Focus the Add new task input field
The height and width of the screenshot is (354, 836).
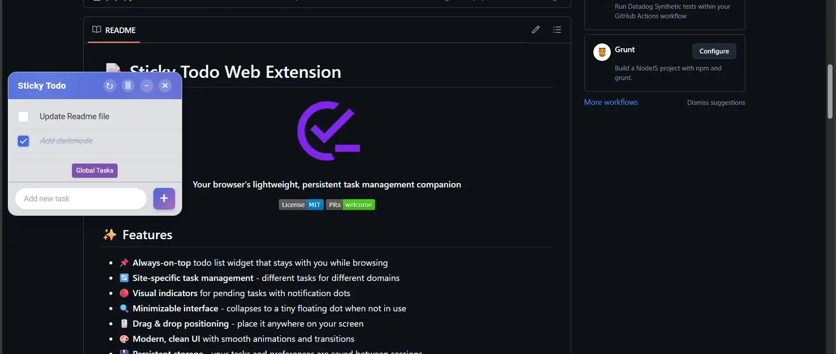(81, 199)
